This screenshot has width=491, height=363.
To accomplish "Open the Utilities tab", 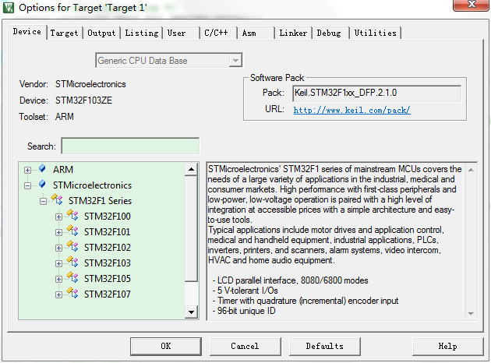I will (x=376, y=33).
